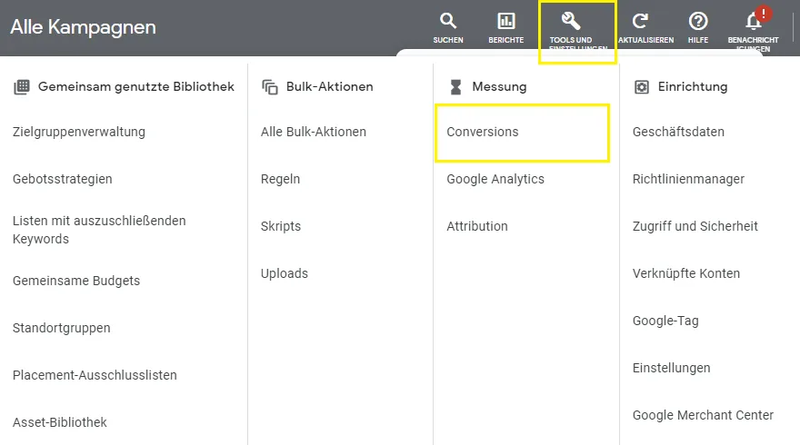Select Gemeinsame Budgets
800x445 pixels.
click(76, 281)
